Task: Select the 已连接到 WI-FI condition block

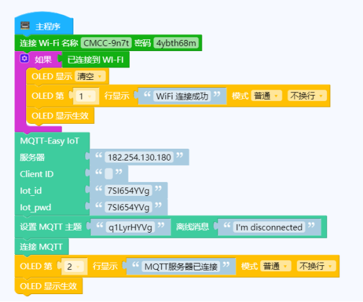Action: (x=95, y=60)
